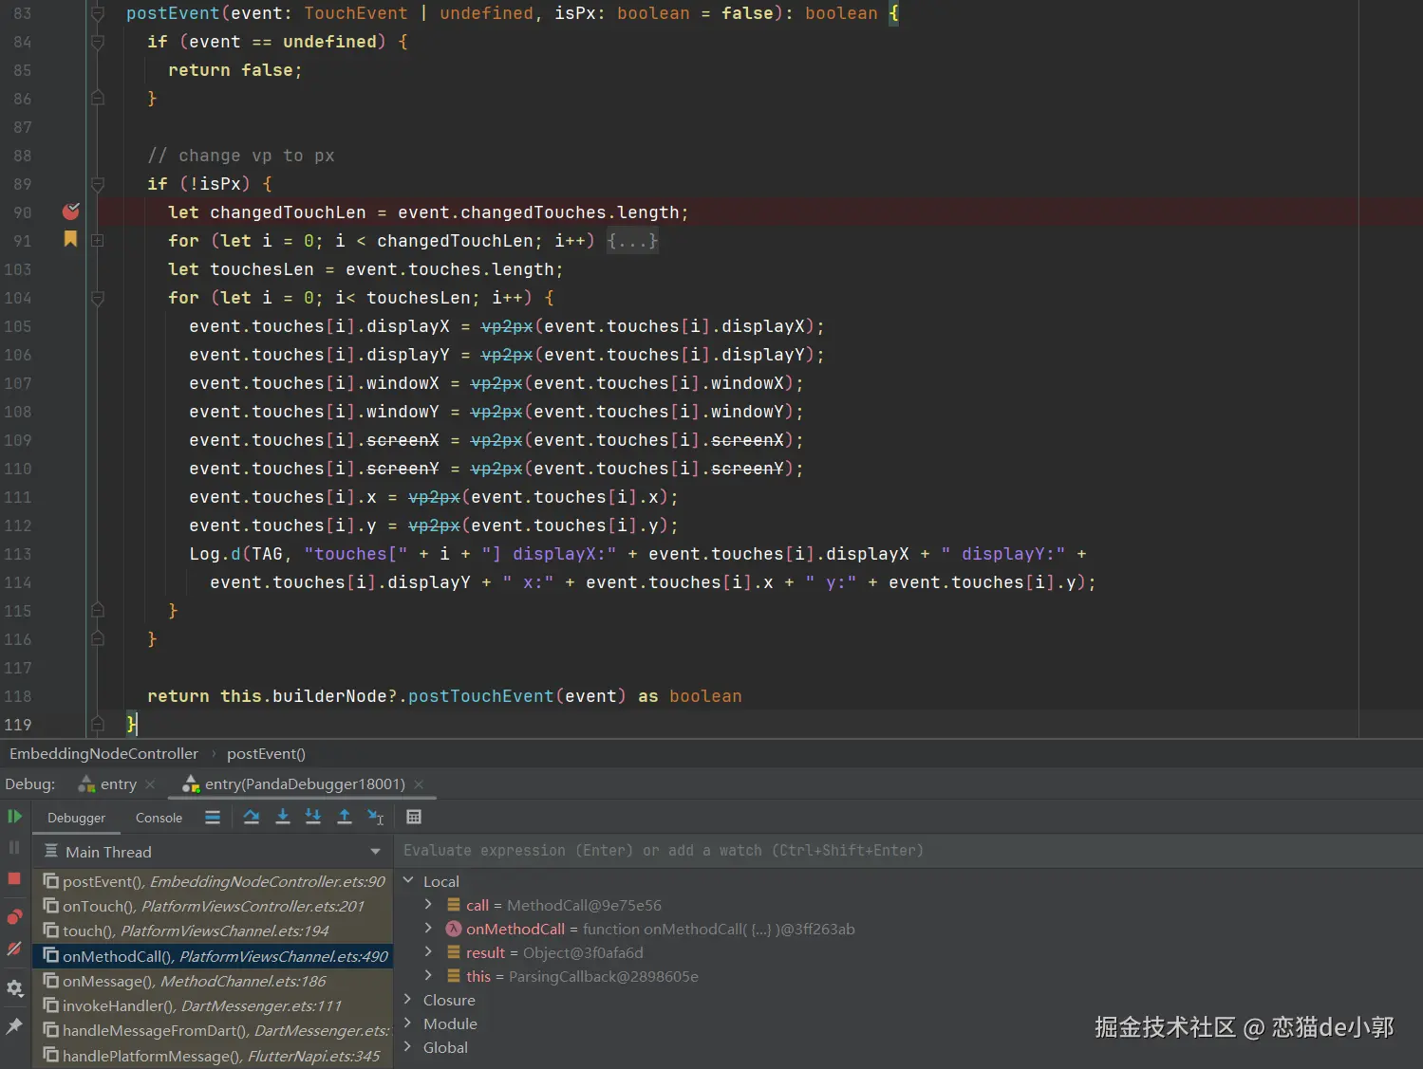This screenshot has height=1069, width=1423.
Task: Resume program with the green play icon
Action: (14, 817)
